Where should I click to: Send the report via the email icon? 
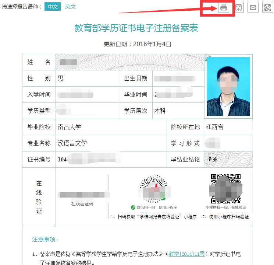(253, 7)
